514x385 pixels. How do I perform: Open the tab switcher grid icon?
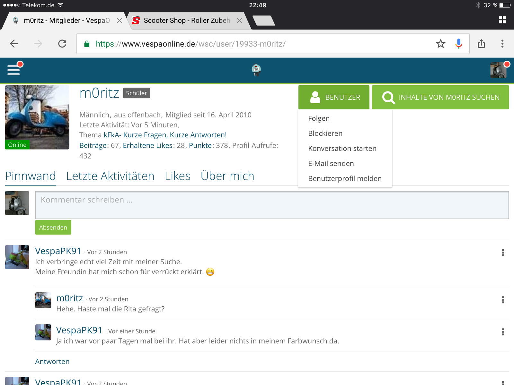(502, 20)
